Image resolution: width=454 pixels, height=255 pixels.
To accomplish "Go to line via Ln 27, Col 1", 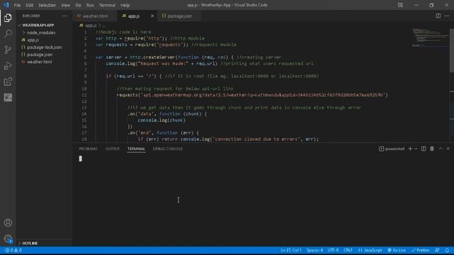I will point(291,250).
